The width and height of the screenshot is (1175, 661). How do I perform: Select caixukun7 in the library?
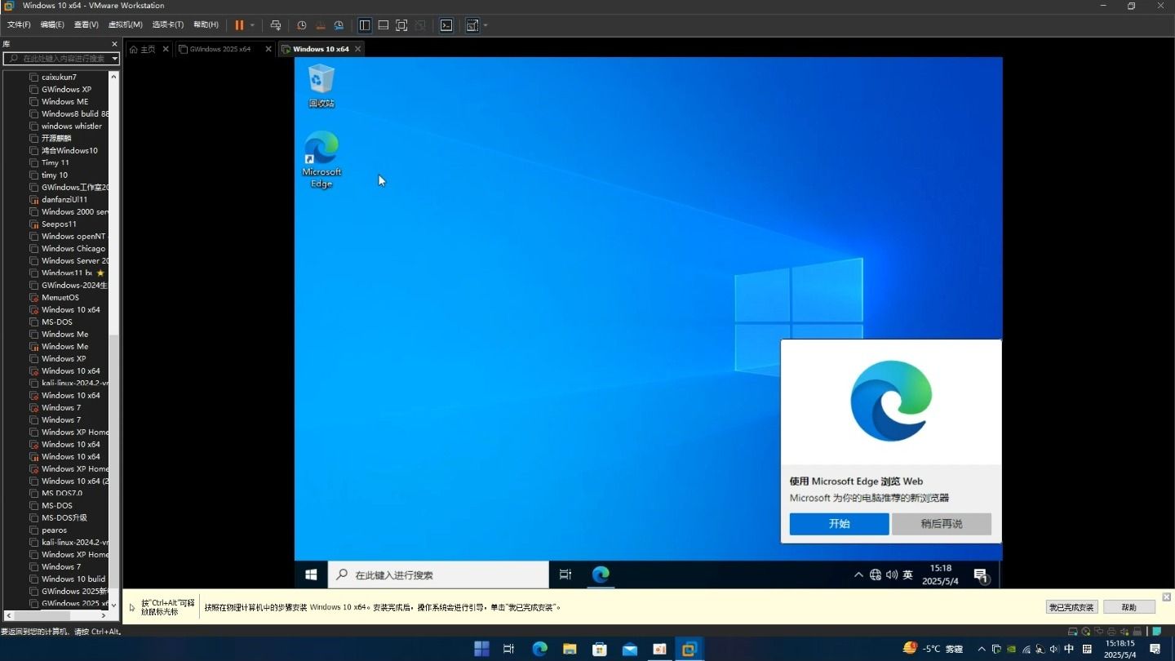click(x=59, y=78)
